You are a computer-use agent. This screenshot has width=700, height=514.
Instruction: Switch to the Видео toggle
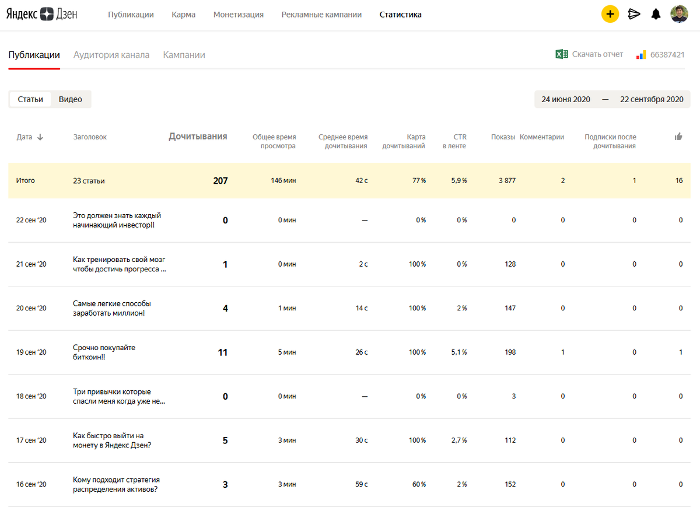[x=71, y=99]
